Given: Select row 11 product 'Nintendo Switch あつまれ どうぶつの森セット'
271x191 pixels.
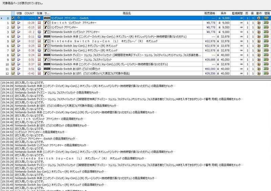Looking at the screenshot, I should tap(76, 69).
